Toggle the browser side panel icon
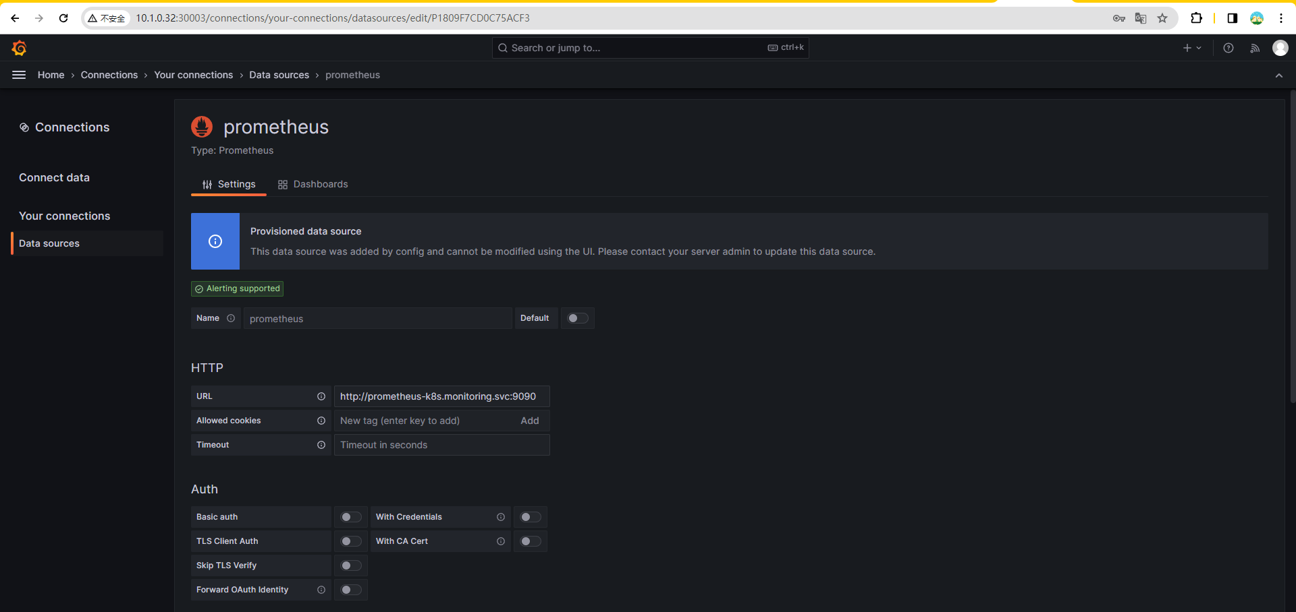1296x612 pixels. (x=1233, y=18)
